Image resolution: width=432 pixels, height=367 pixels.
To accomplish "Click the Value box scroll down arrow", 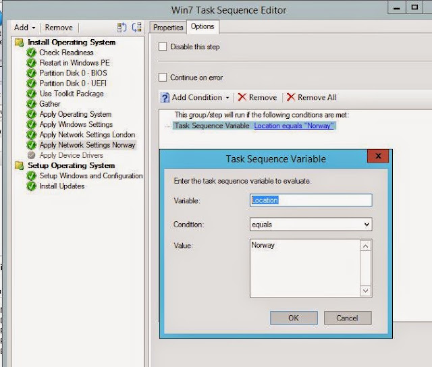I will click(x=366, y=291).
